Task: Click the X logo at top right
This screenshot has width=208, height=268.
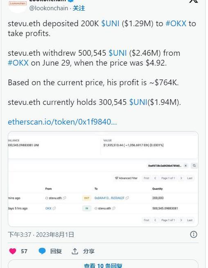Action: pos(194,1)
